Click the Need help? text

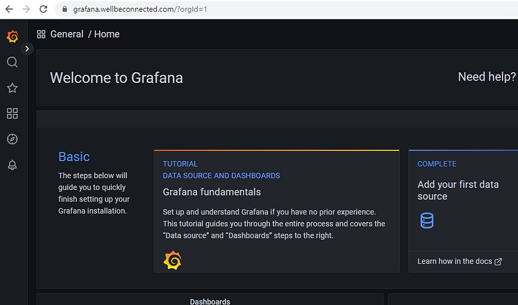(487, 76)
